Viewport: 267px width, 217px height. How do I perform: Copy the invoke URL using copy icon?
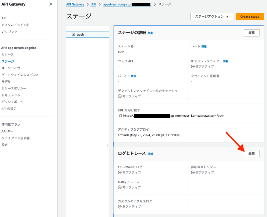(x=120, y=116)
